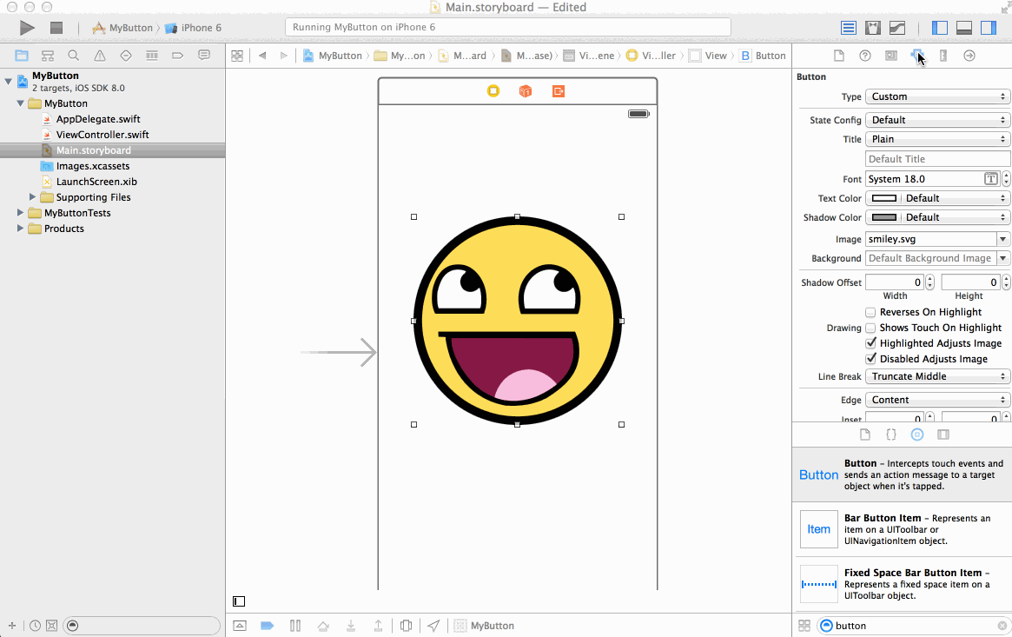
Task: Select the Bar Button Item object
Action: click(x=902, y=529)
